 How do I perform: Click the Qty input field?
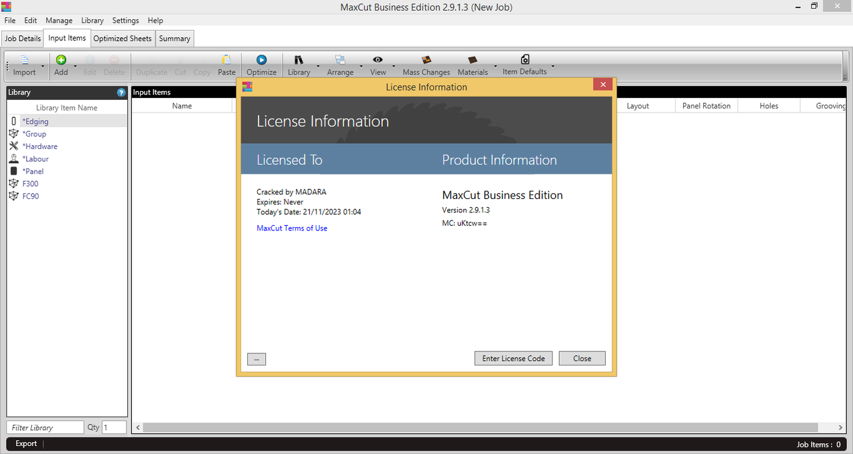114,427
